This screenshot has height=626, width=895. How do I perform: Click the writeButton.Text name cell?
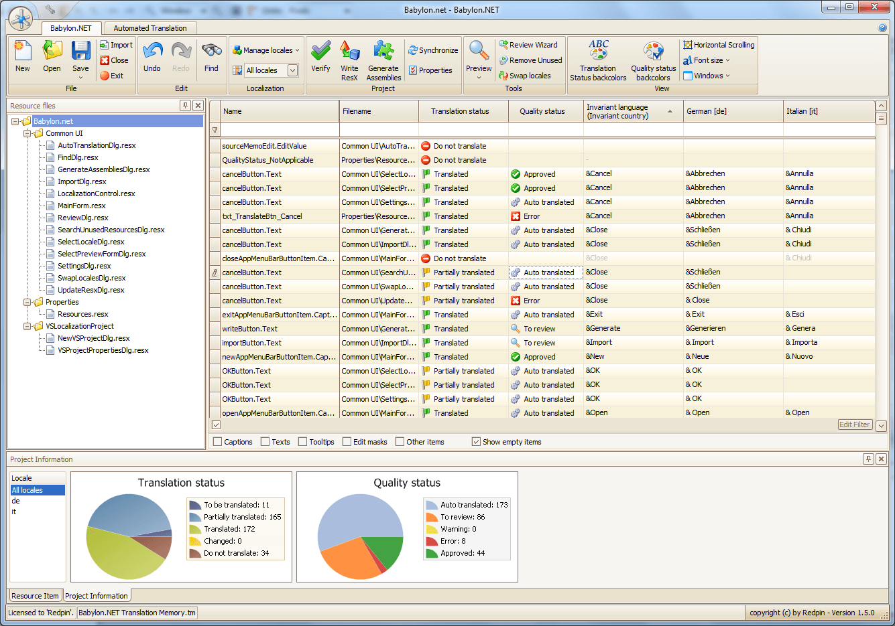(280, 329)
